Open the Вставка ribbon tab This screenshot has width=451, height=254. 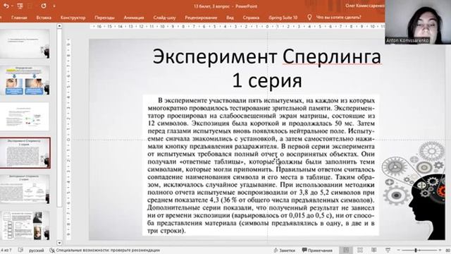(44, 18)
